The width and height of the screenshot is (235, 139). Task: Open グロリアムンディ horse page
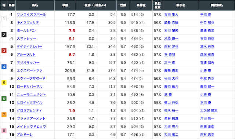pyautogui.click(x=29, y=110)
